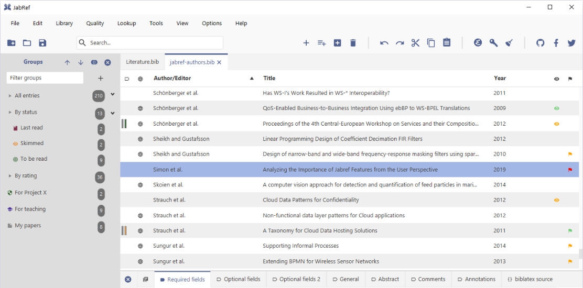
Task: Move the group down with the down arrow
Action: coord(81,62)
